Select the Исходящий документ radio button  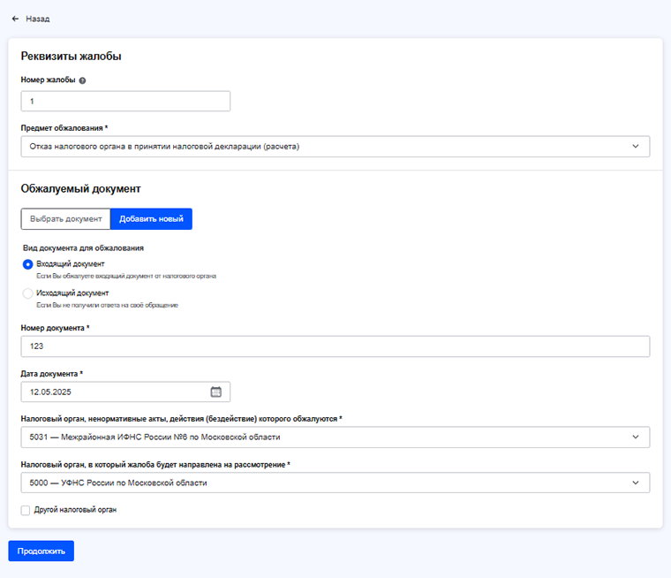point(28,293)
